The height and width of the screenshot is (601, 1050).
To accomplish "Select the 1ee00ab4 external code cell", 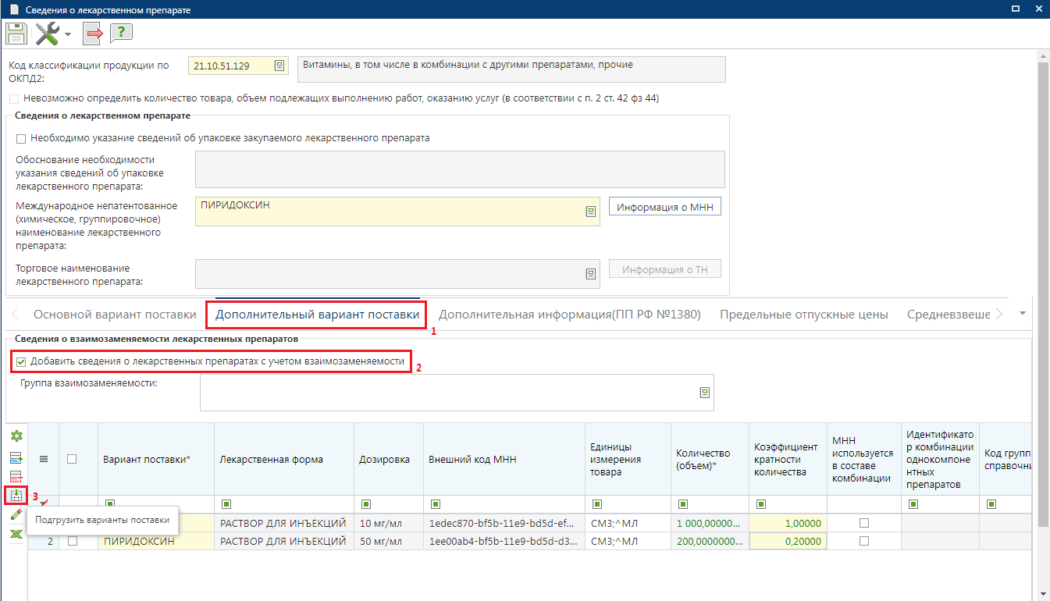I will [504, 541].
